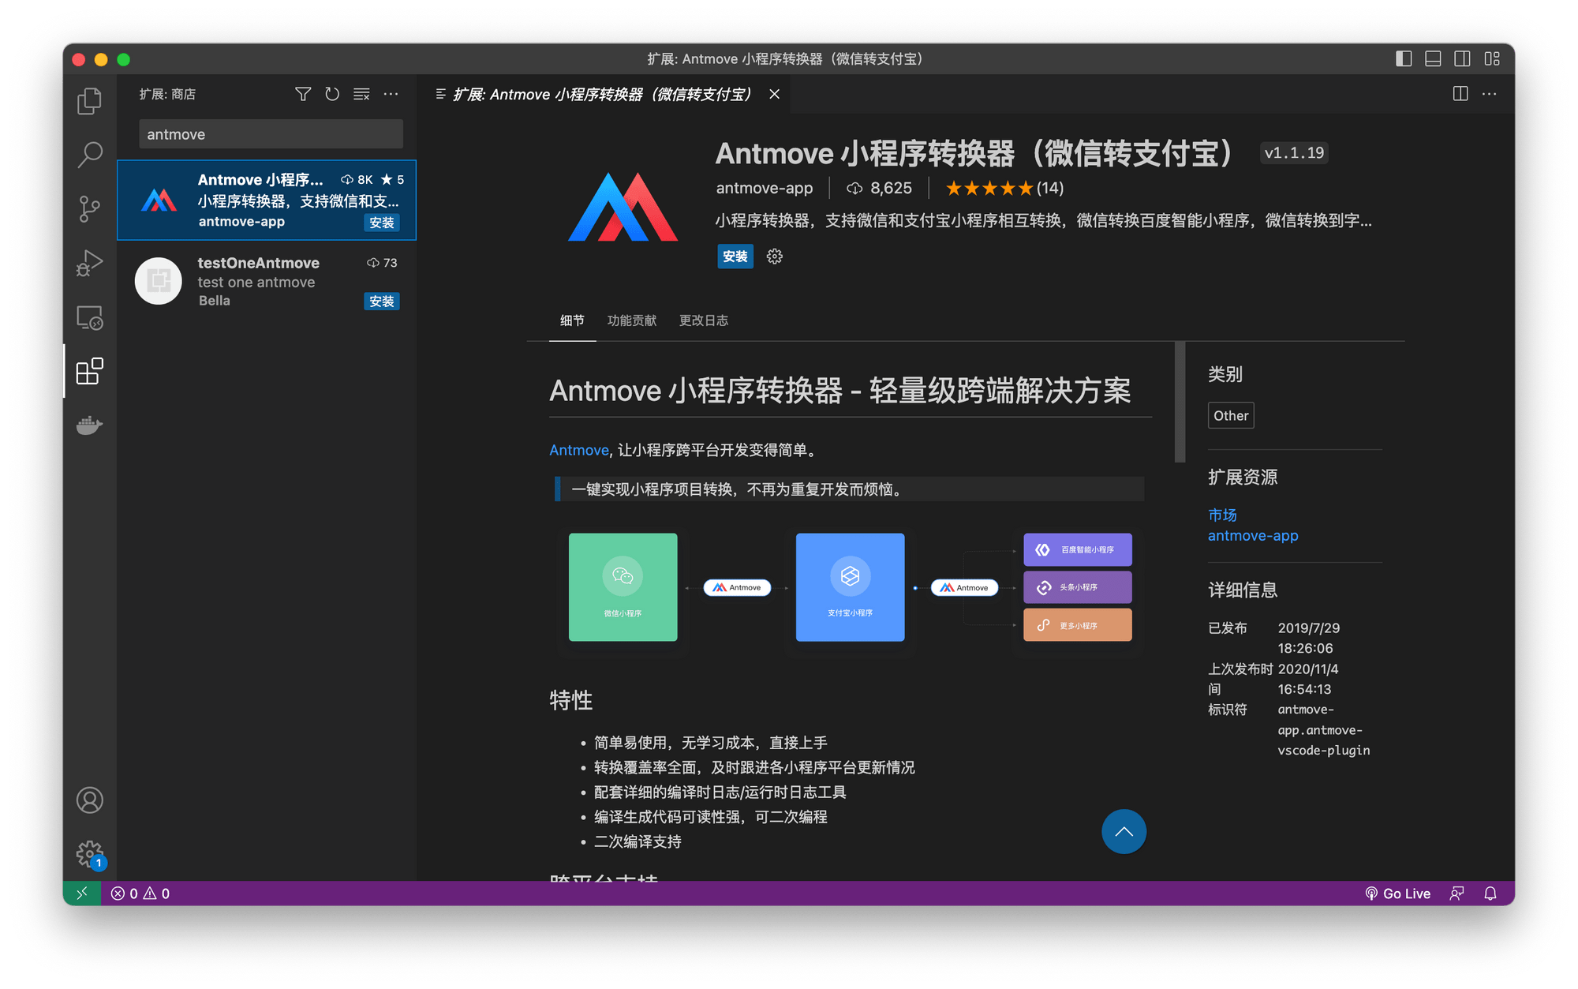1578x989 pixels.
Task: Select Antmove 小程序 entry in results list
Action: (267, 200)
